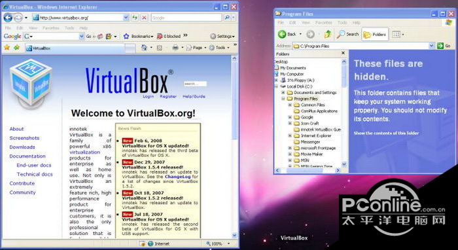The image size is (458, 250).
Task: Click IE security zone Internet icon
Action: (150, 243)
